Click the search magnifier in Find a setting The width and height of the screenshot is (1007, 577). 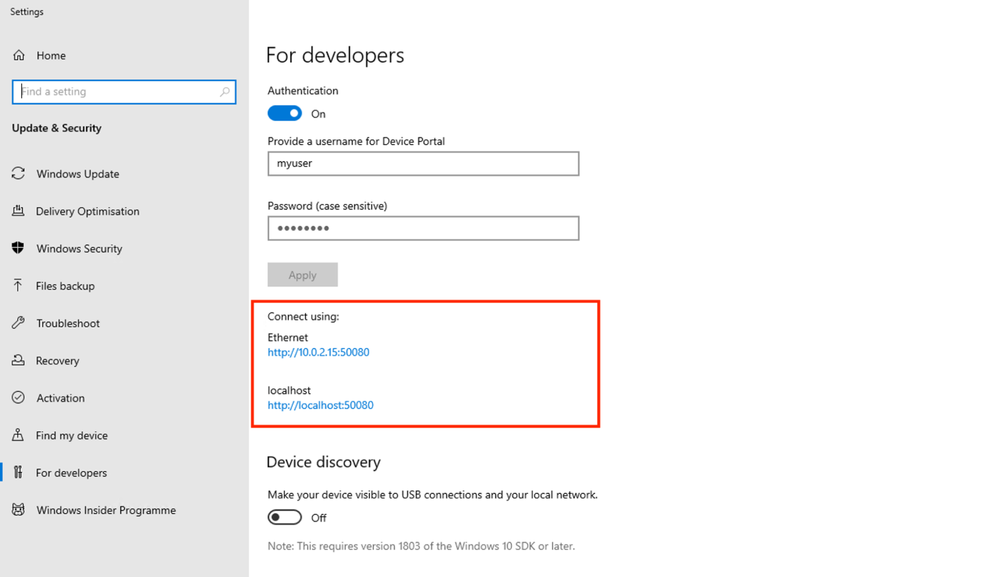(x=225, y=92)
